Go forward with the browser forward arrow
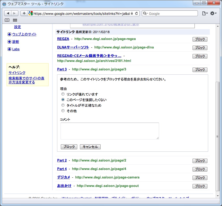 pyautogui.click(x=15, y=14)
